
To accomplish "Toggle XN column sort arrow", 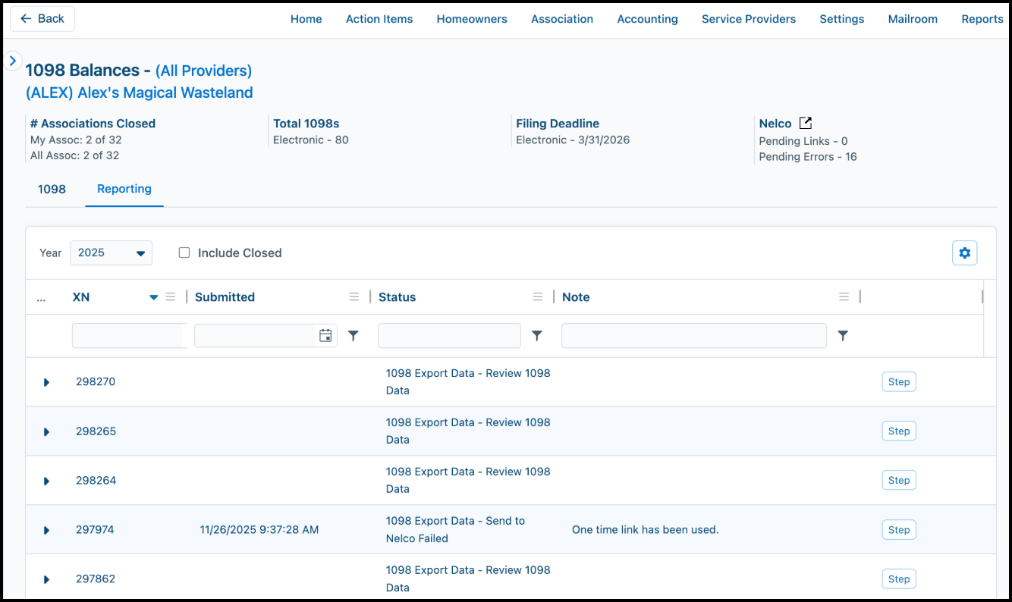I will (154, 297).
